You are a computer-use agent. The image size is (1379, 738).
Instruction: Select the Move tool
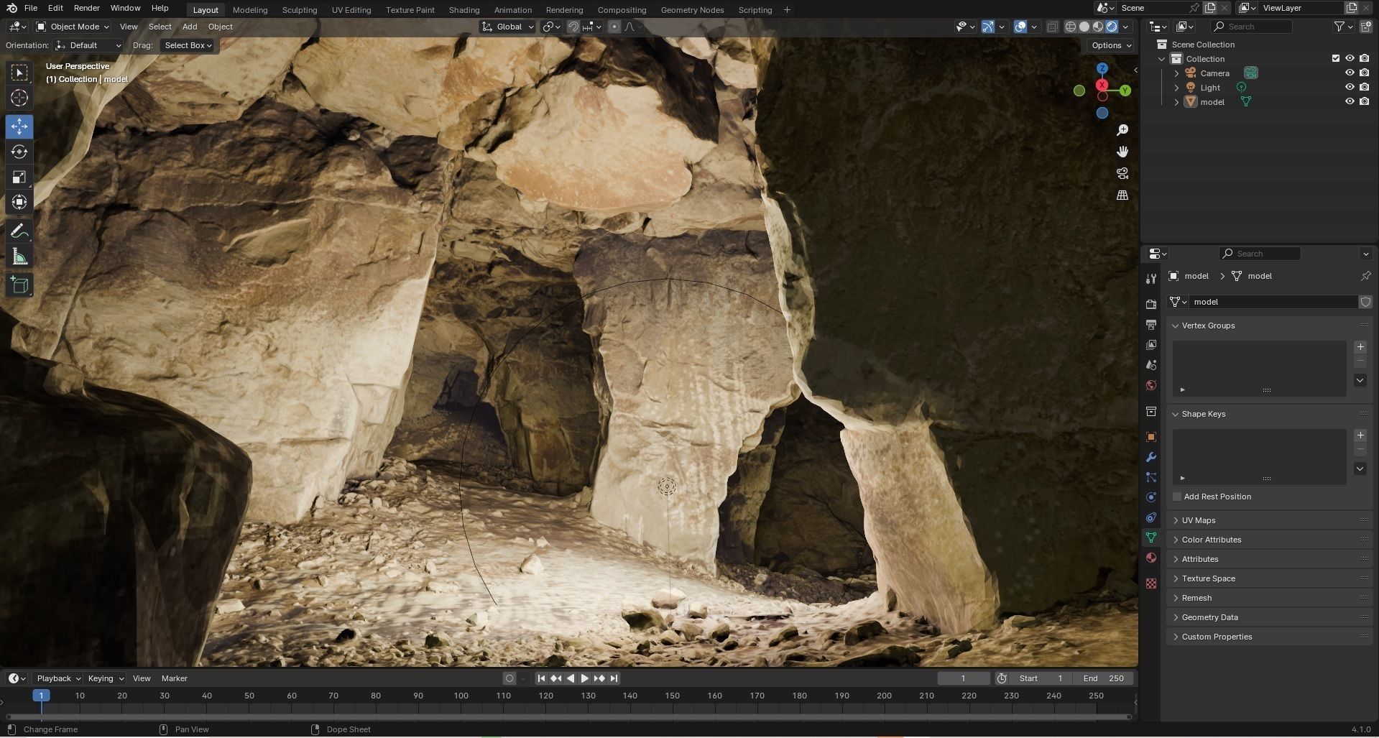(19, 126)
